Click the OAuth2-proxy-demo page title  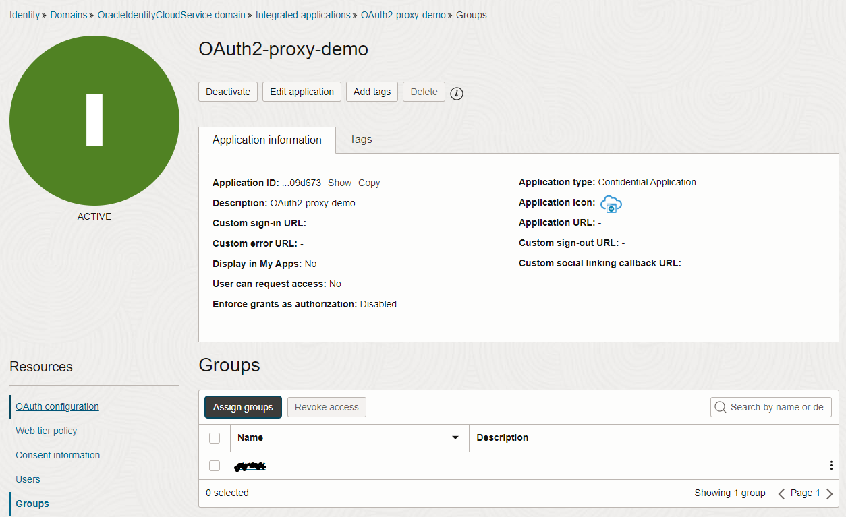tap(283, 49)
